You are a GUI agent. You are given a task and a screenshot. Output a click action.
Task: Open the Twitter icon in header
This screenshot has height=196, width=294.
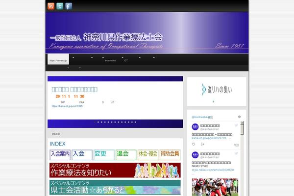click(x=60, y=6)
